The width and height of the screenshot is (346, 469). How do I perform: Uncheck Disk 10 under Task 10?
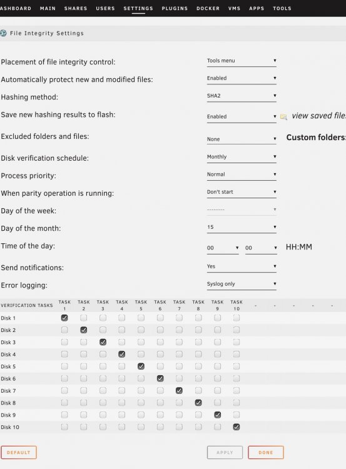pyautogui.click(x=237, y=427)
